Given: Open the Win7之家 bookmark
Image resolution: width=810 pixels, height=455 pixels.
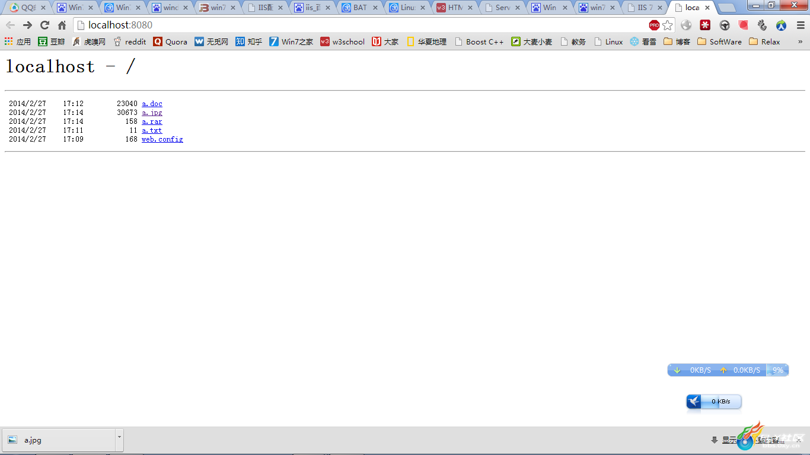Looking at the screenshot, I should tap(291, 41).
